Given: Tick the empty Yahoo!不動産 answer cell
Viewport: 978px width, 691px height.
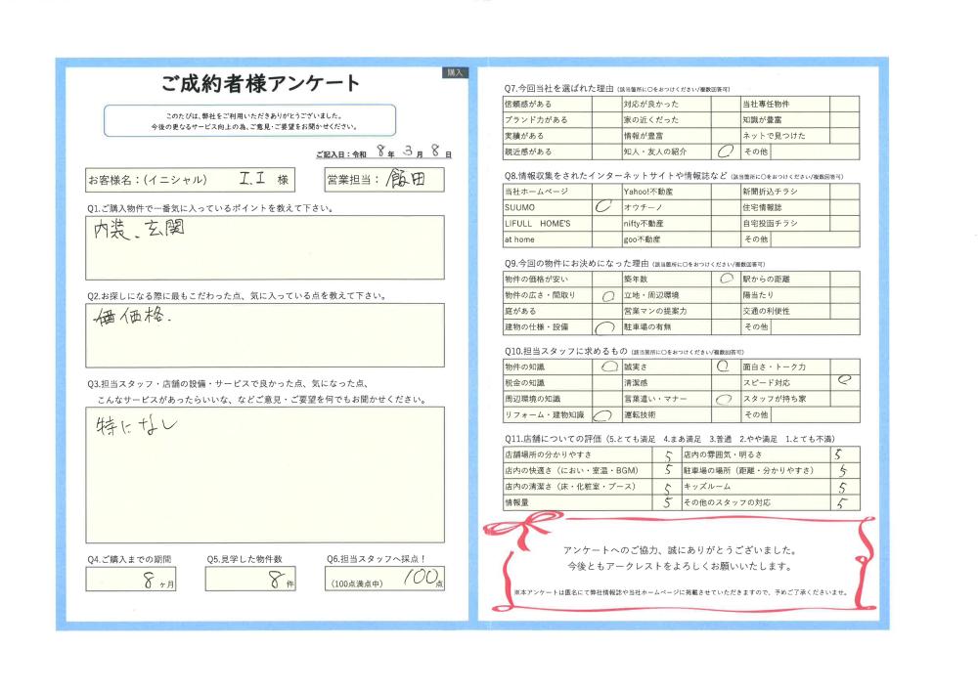Looking at the screenshot, I should [726, 192].
